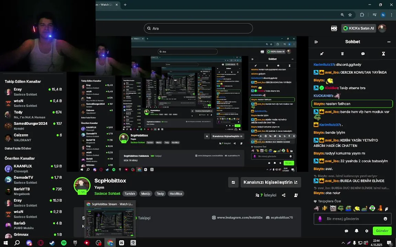Screen dimensions: 396x247
Task: Select the Turkish tag
Action: [x=130, y=193]
